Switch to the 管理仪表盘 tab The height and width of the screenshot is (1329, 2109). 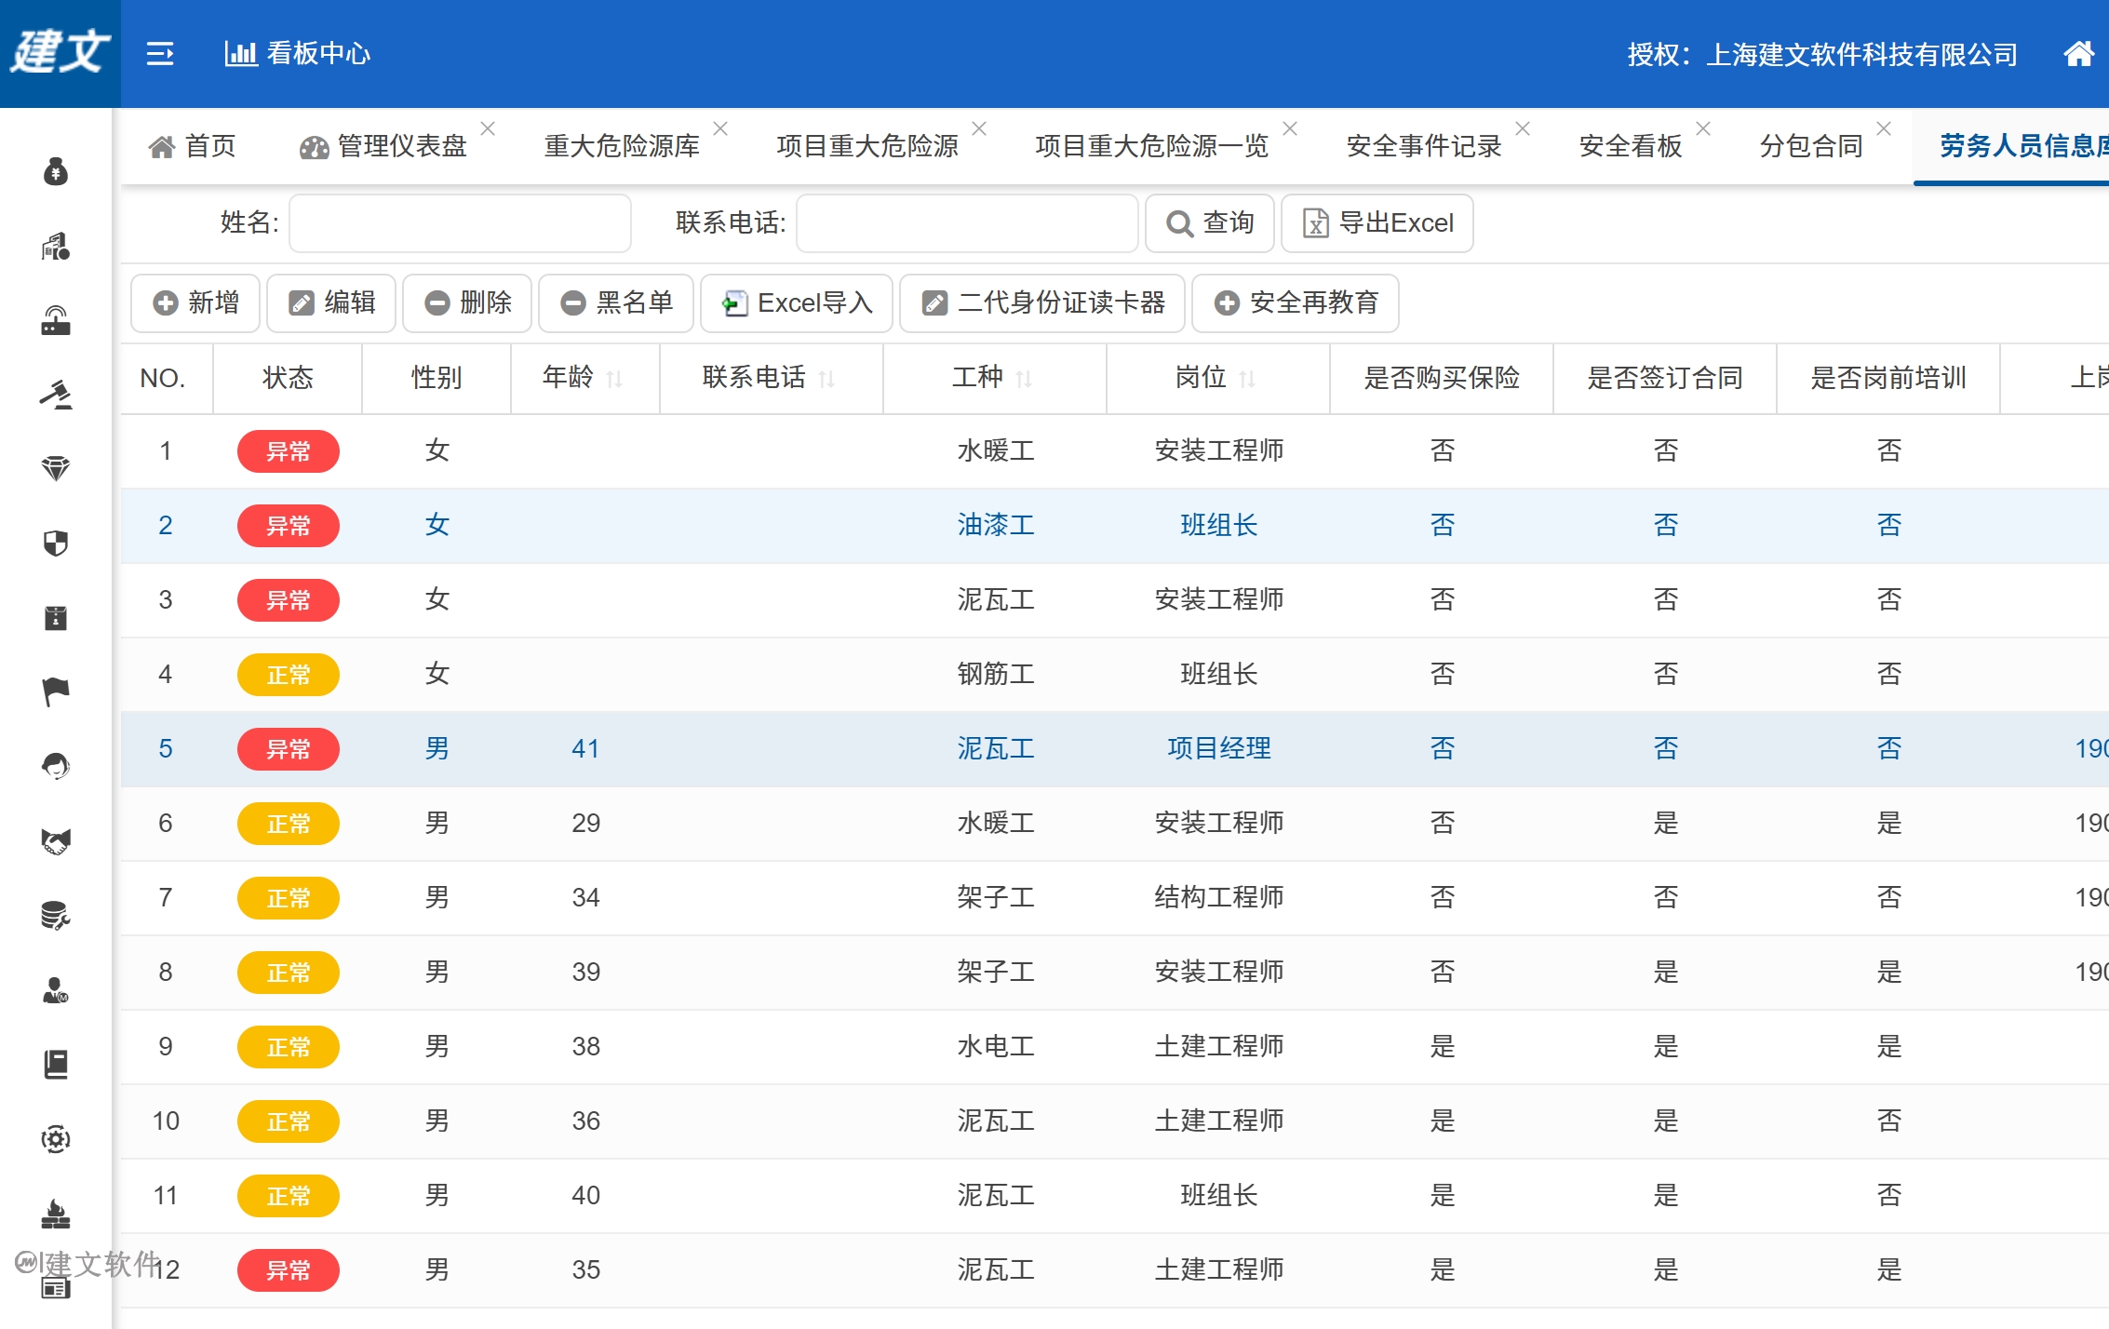point(383,146)
